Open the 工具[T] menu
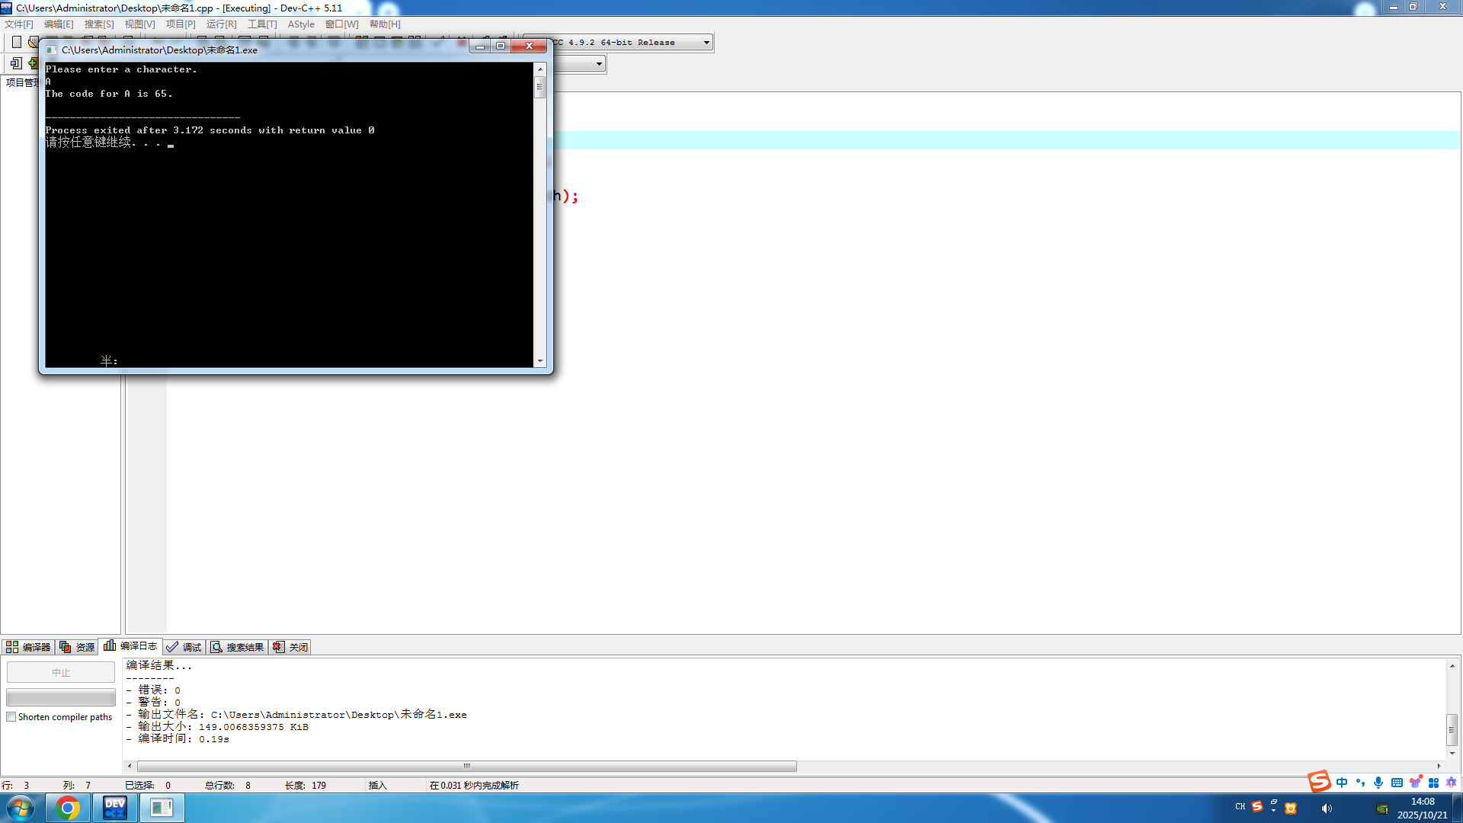Image resolution: width=1463 pixels, height=823 pixels. 262,24
